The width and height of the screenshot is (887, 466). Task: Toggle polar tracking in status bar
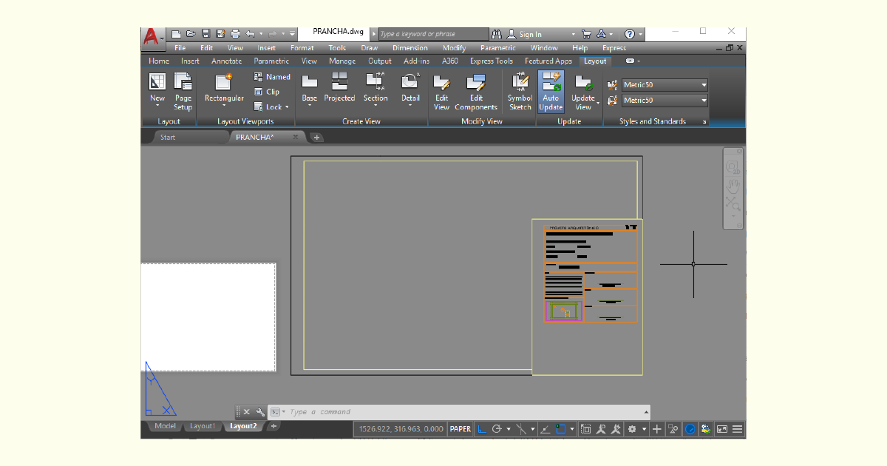pyautogui.click(x=497, y=429)
